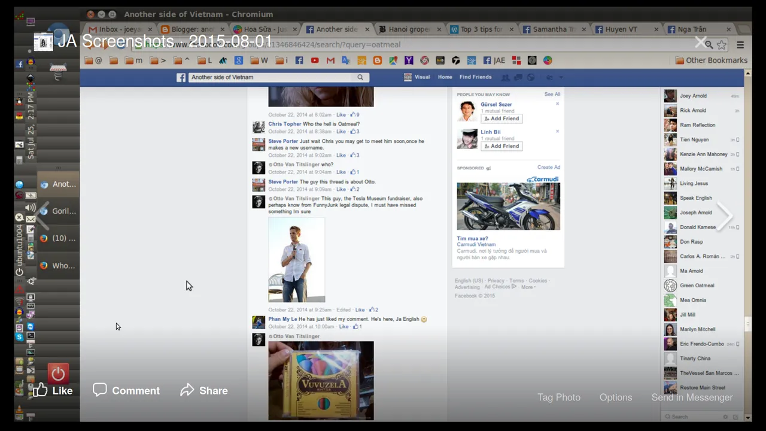Open the JA Screenshots album title

[165, 41]
